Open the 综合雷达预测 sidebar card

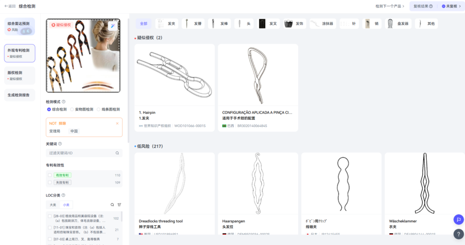[x=19, y=27]
